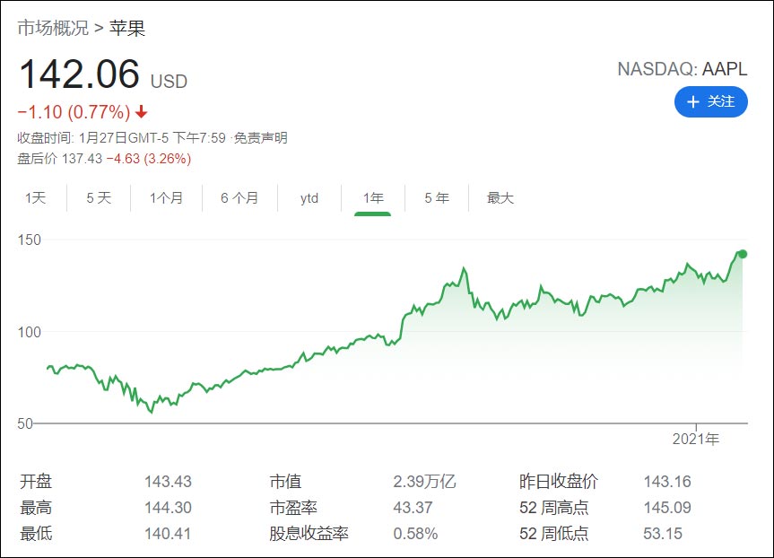
Task: Click the 150 y-axis label
Action: coord(29,240)
